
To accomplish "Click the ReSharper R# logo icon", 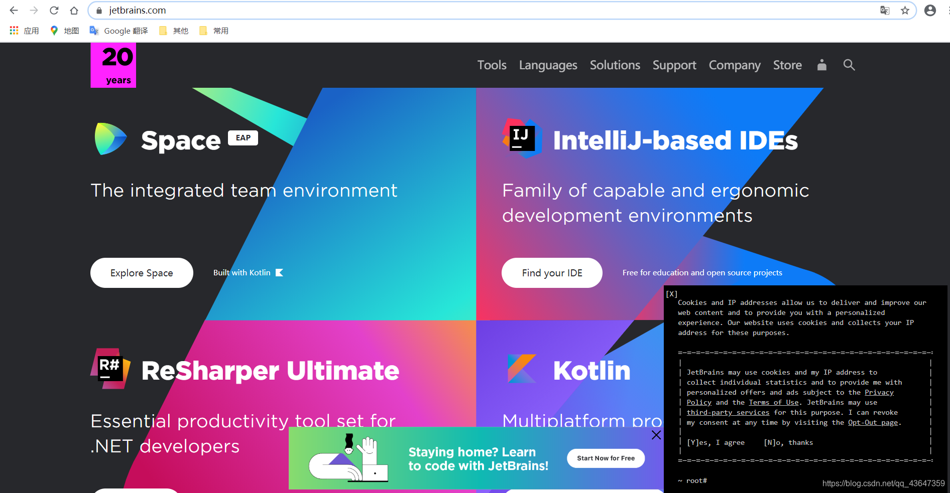I will tap(110, 369).
